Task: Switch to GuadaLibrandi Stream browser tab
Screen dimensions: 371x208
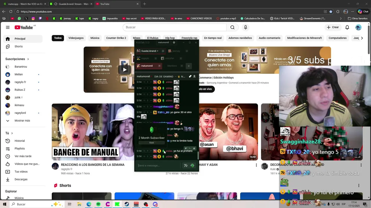Action: tap(71, 4)
